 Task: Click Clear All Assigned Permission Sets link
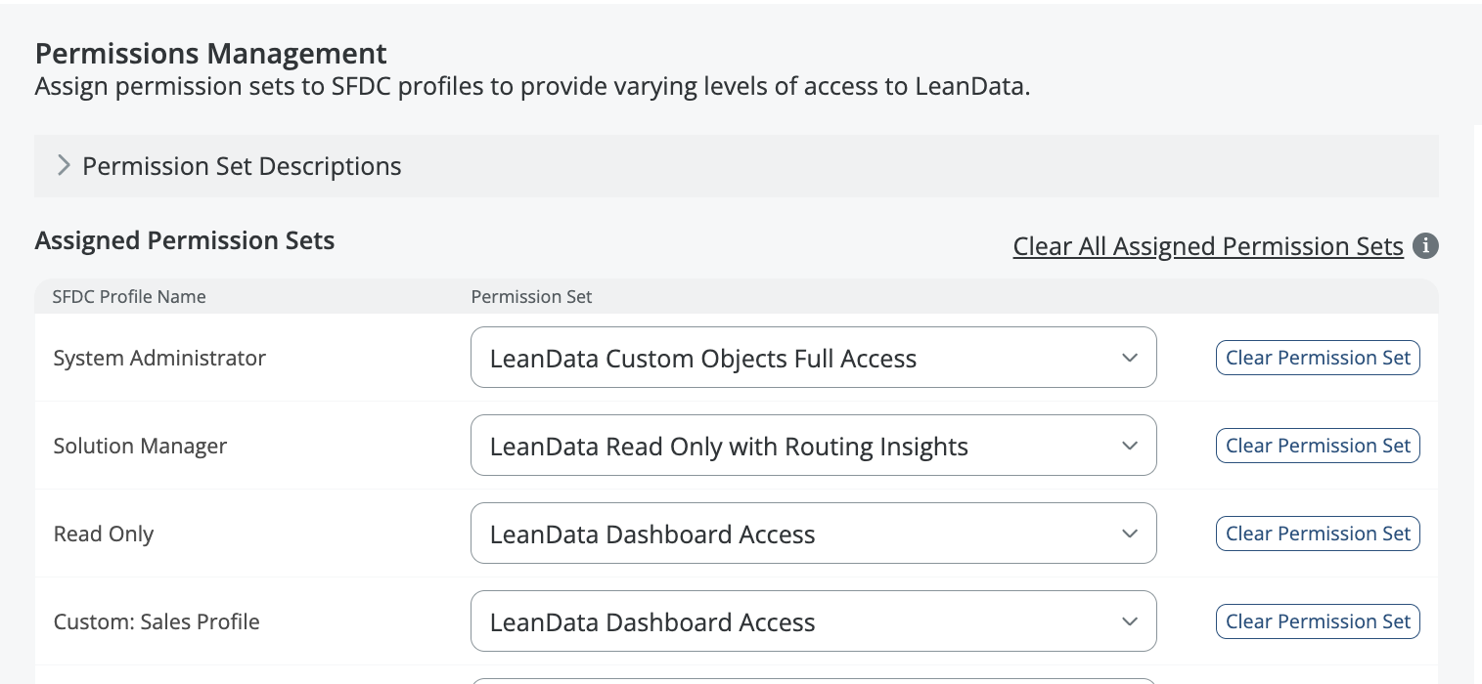click(1207, 246)
